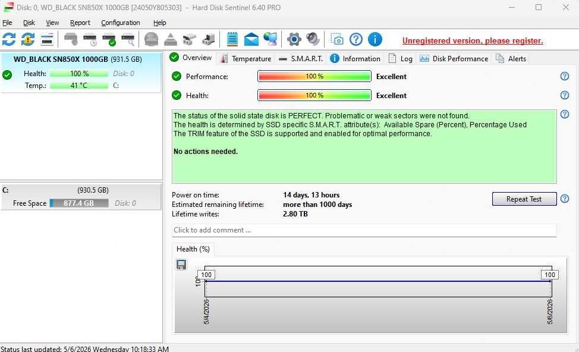Click the right 100 data point on health graph
Viewport: 579px width, 352px height.
549,275
